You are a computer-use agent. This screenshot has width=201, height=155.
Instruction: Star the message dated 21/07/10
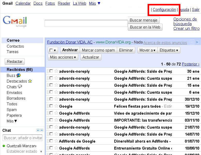[x=56, y=127]
